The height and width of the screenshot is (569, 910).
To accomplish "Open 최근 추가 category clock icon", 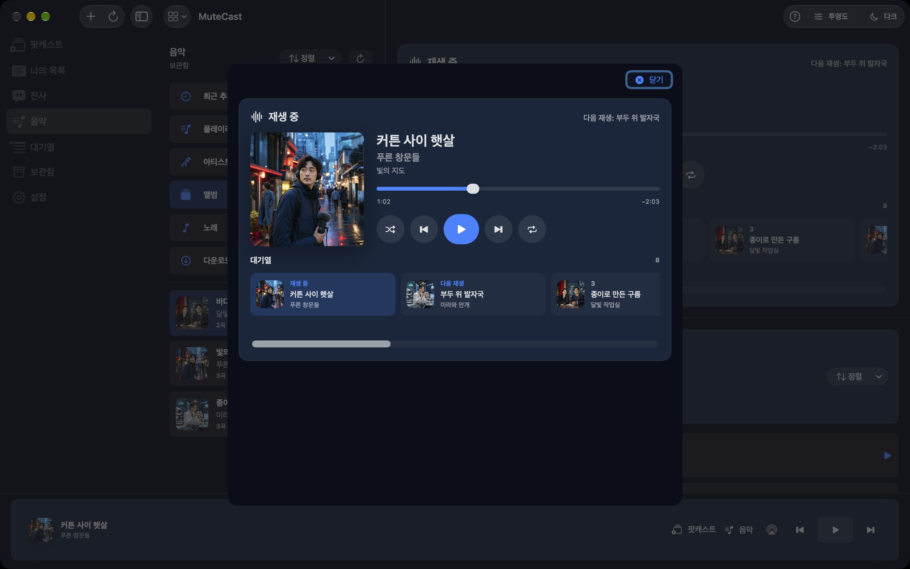I will (x=186, y=96).
